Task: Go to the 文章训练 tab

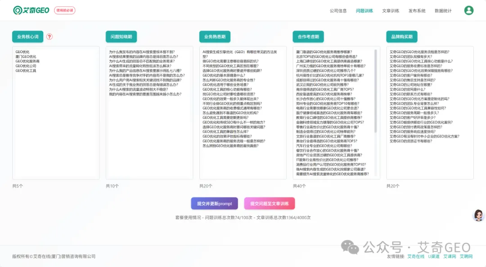Action: tap(391, 11)
